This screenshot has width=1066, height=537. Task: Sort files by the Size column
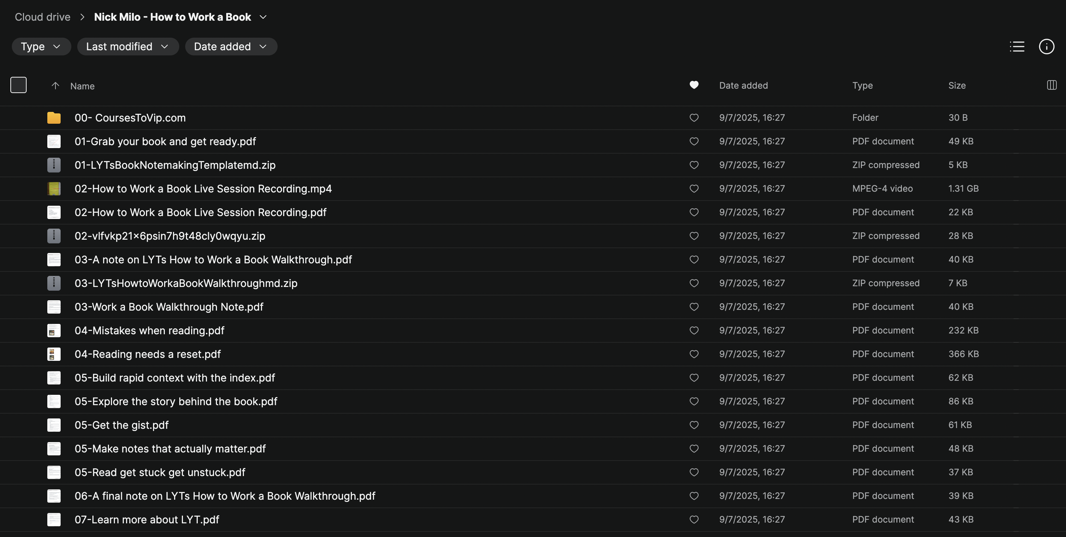957,86
